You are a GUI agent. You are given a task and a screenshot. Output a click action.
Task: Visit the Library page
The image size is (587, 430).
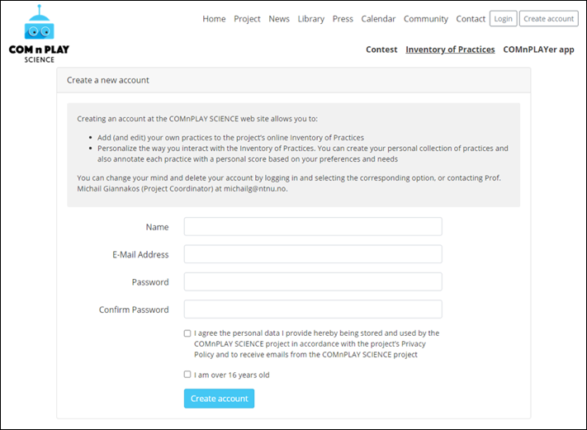[311, 19]
